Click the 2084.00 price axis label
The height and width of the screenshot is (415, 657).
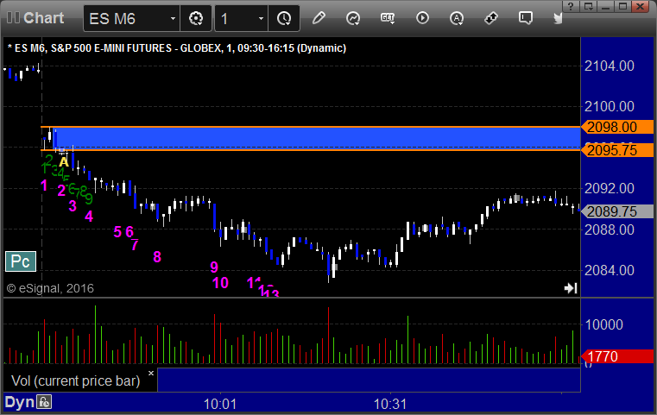click(610, 270)
